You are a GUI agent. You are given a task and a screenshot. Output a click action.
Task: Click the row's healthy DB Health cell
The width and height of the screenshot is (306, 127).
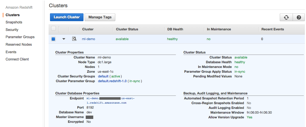172,39
